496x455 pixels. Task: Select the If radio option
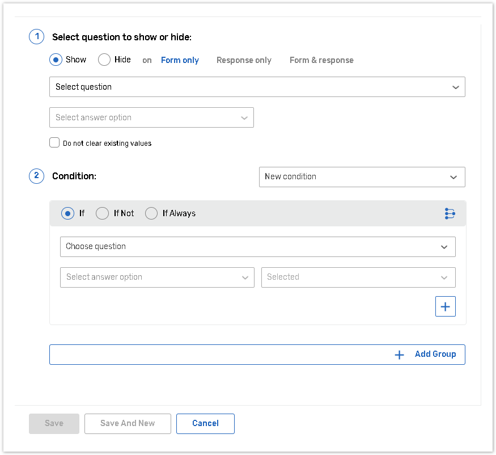point(67,213)
